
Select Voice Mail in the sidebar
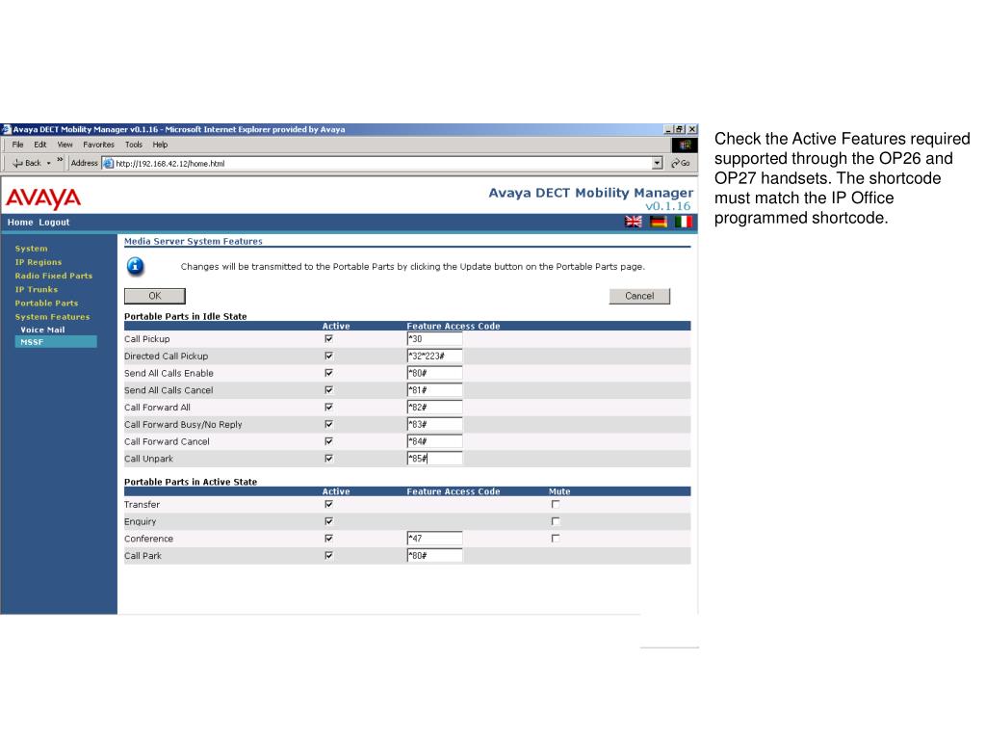click(42, 330)
